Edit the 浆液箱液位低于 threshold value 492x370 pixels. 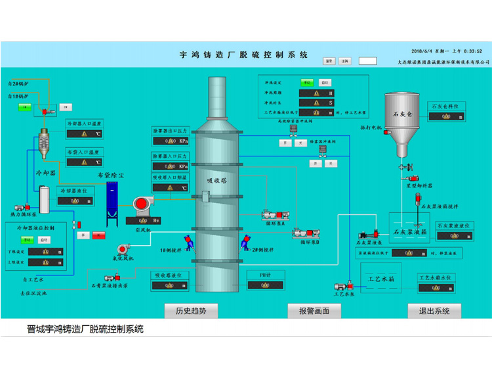click(x=409, y=253)
